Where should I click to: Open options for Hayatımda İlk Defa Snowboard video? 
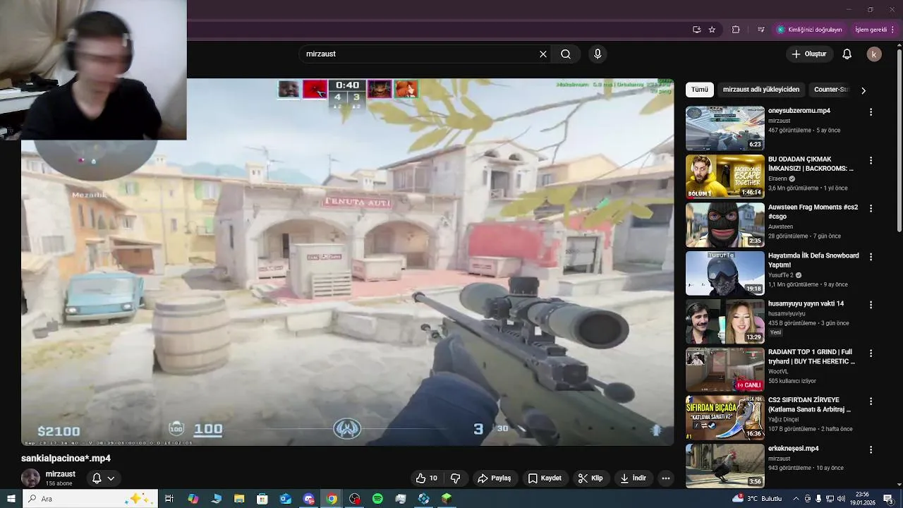tap(871, 257)
